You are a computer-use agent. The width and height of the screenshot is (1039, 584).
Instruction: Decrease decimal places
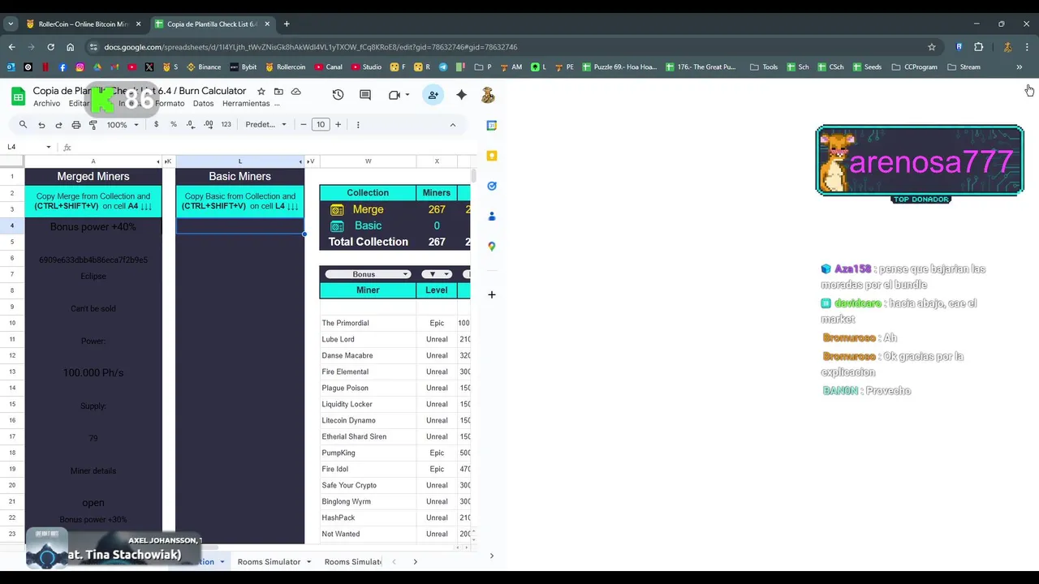(191, 124)
